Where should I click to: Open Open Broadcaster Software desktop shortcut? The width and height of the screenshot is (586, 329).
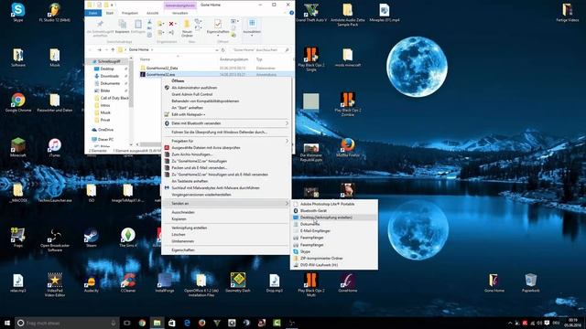pyautogui.click(x=55, y=239)
